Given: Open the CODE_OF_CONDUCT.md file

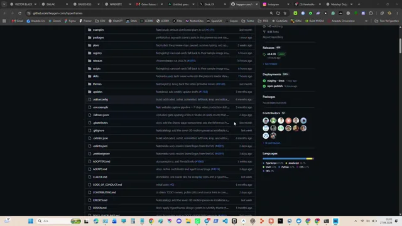Looking at the screenshot, I should [107, 185].
